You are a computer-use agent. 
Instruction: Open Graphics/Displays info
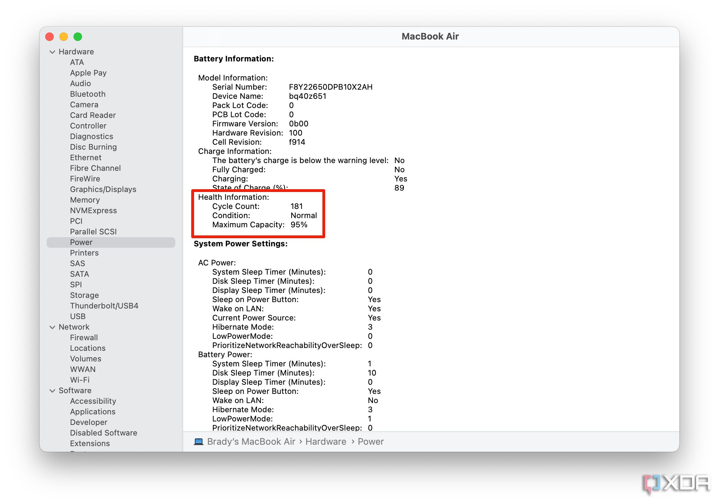(x=103, y=190)
